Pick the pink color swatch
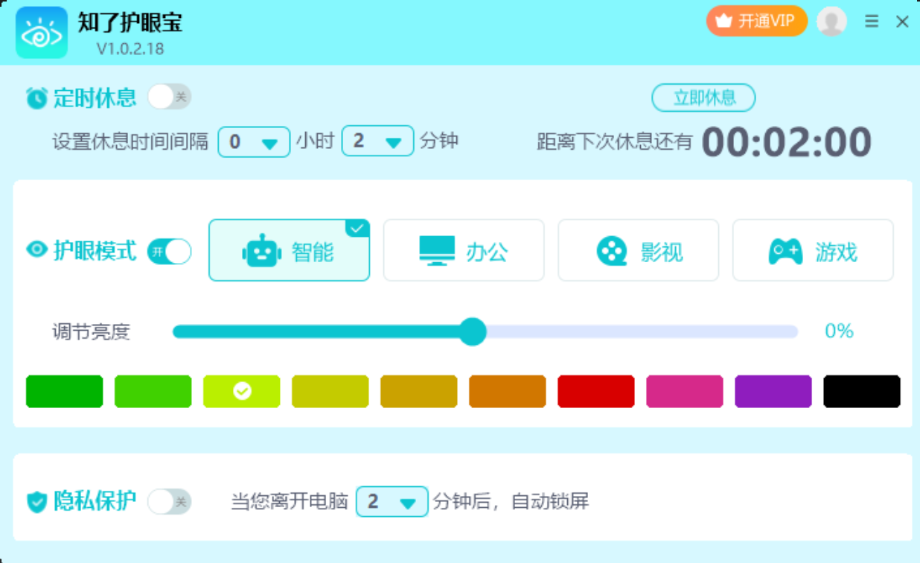Screen dimensions: 920x563 tap(684, 392)
